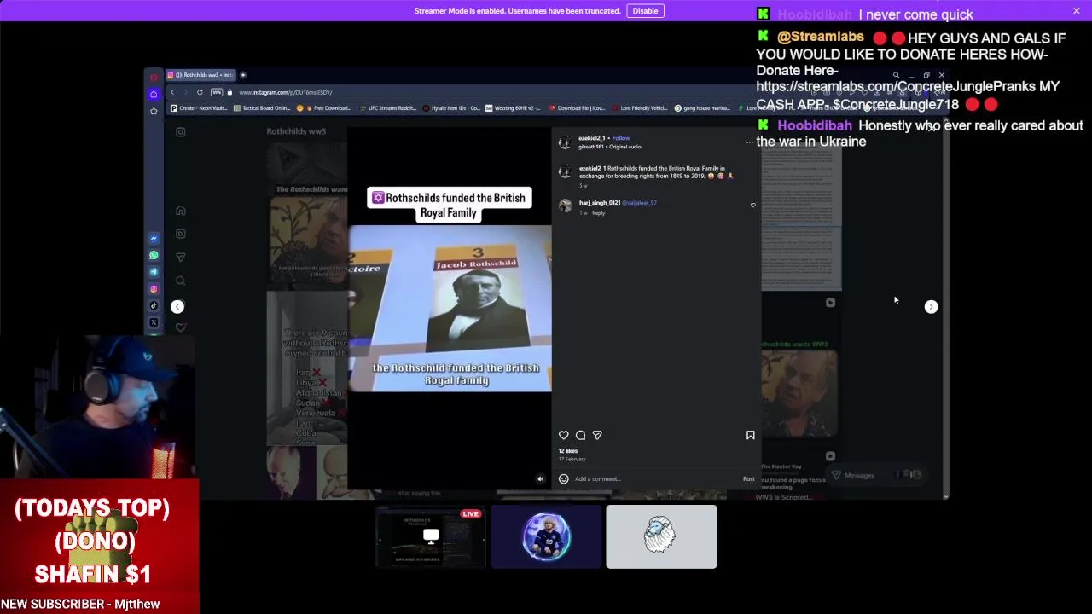
Task: Open Telegram in Opera sidebar
Action: tap(154, 272)
